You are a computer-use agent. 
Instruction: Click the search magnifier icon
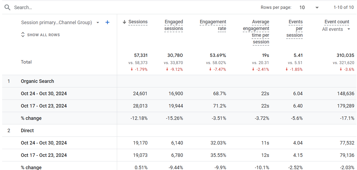[x=8, y=8]
